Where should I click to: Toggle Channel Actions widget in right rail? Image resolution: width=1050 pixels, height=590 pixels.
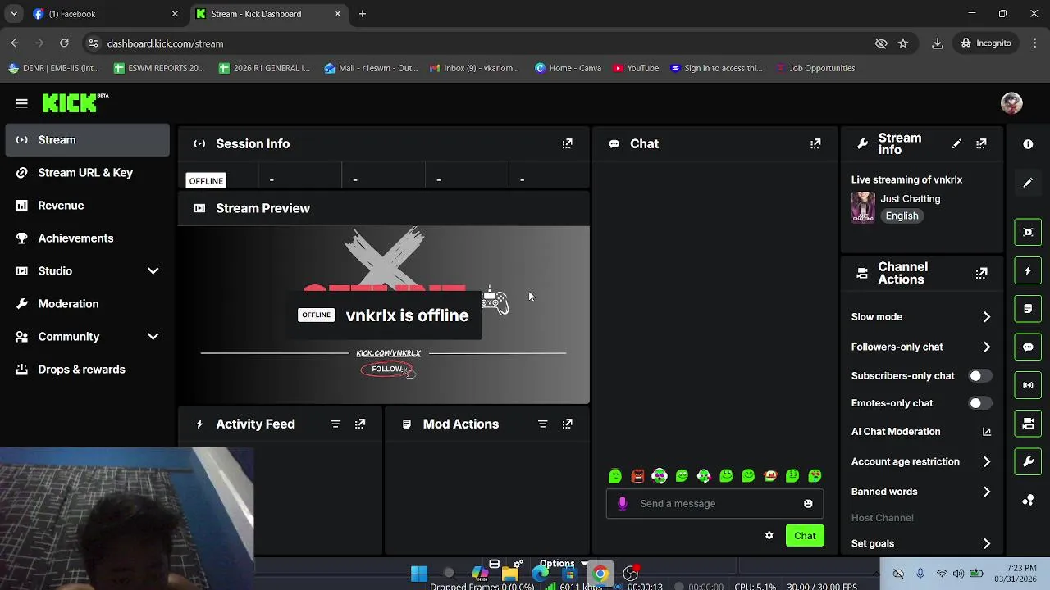(1028, 424)
